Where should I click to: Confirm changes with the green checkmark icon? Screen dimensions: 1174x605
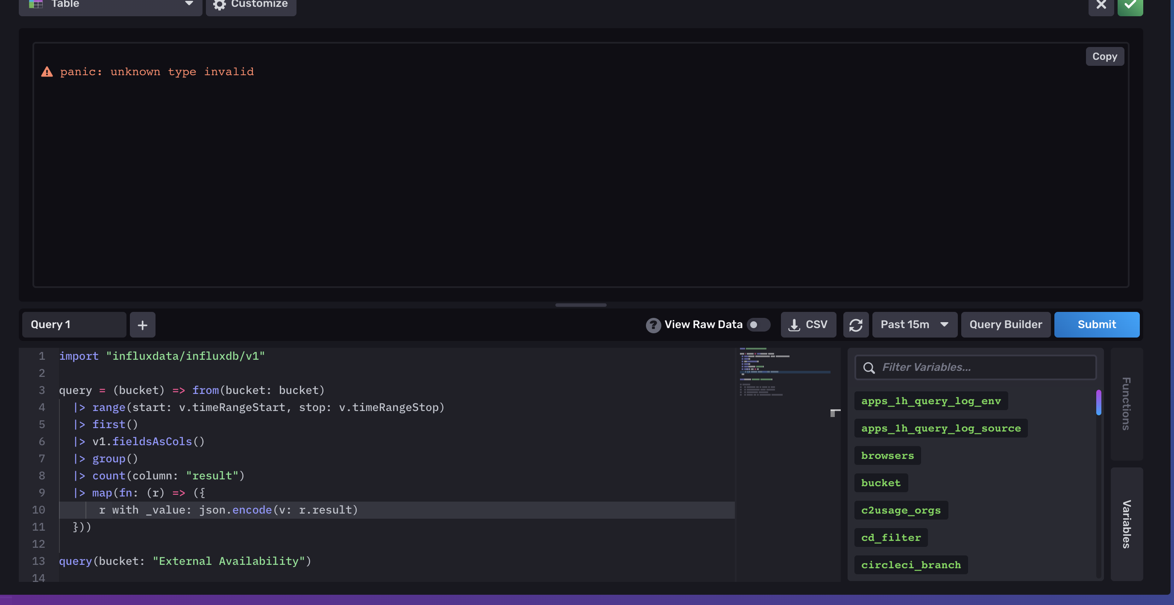[x=1130, y=6]
